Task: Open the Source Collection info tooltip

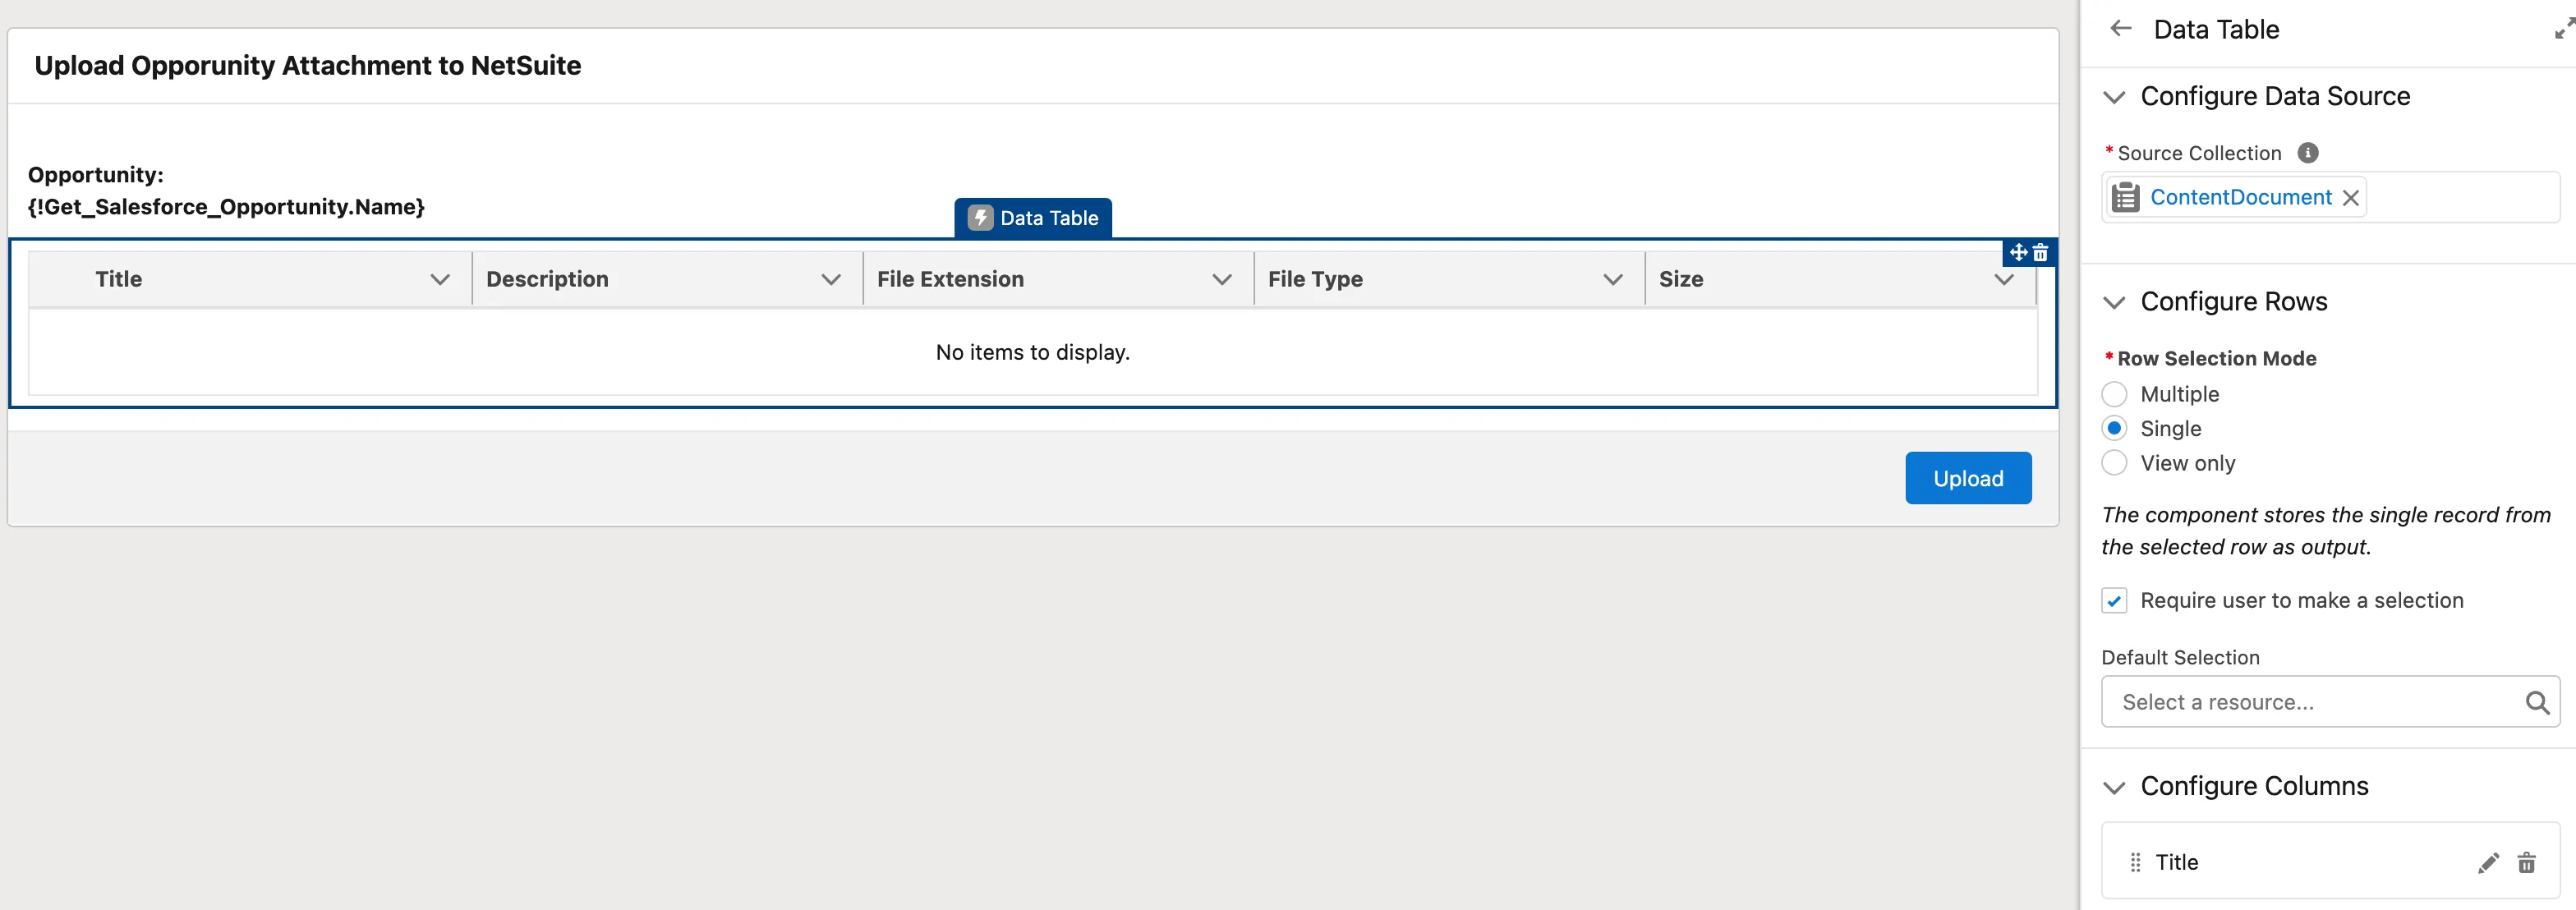Action: 2307,153
